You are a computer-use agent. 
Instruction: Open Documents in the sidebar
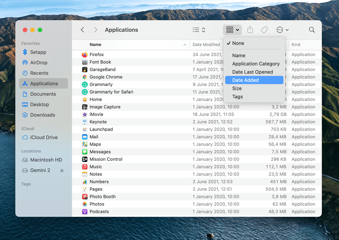pyautogui.click(x=43, y=94)
